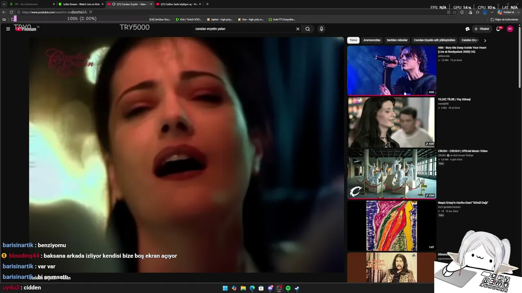Open OBS Studio from the taskbar
The width and height of the screenshot is (522, 293).
(x=279, y=288)
